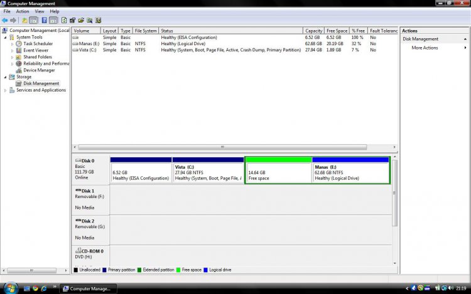471x294 pixels.
Task: Launch Chrome from the Quick Launch bar
Action: point(35,288)
